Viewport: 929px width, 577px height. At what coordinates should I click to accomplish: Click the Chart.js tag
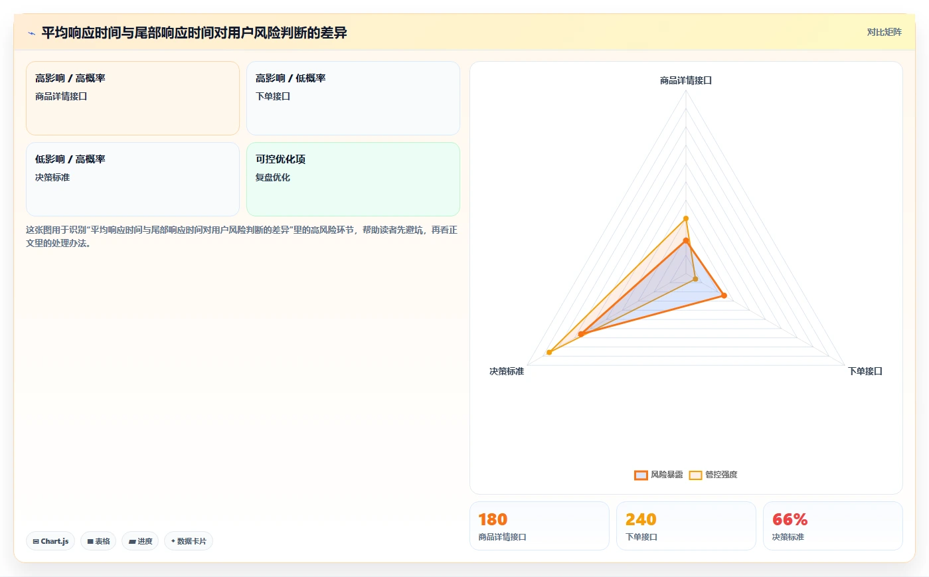[50, 541]
